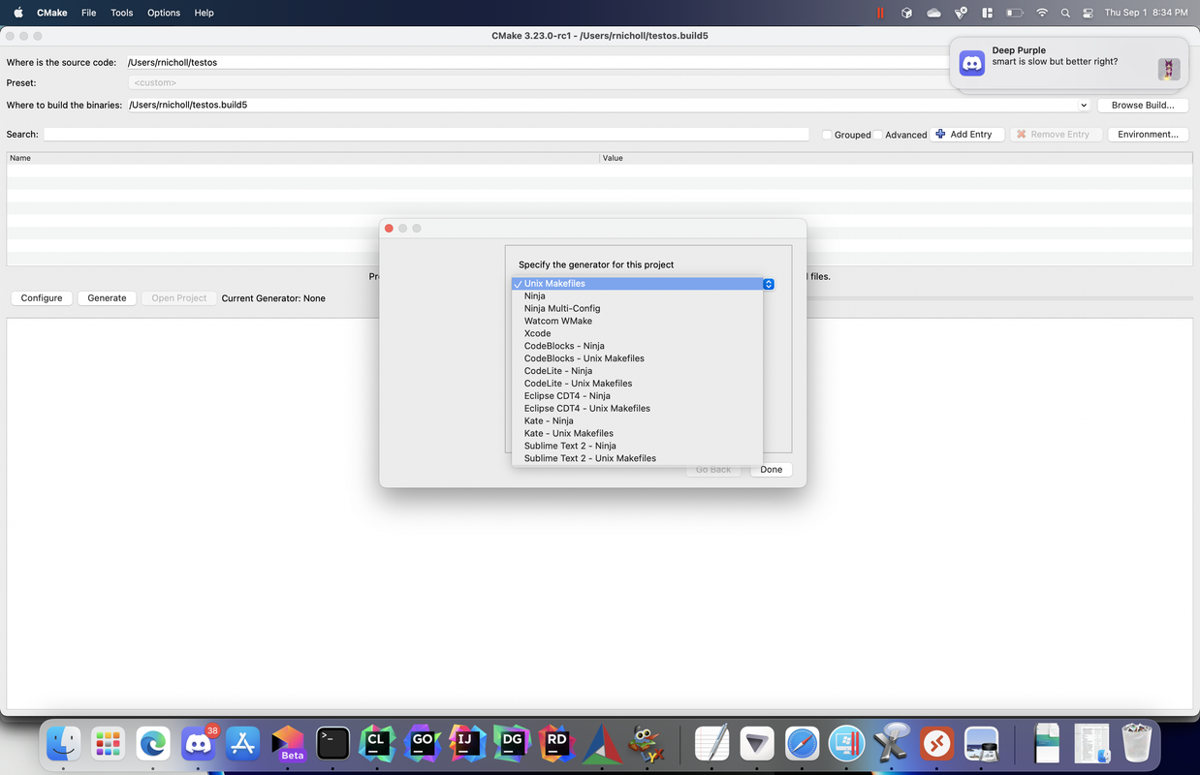Open the Trash in the dock
The height and width of the screenshot is (775, 1200).
pos(1136,744)
